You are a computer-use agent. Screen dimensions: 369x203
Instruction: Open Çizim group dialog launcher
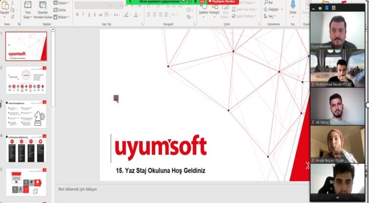coord(259,24)
